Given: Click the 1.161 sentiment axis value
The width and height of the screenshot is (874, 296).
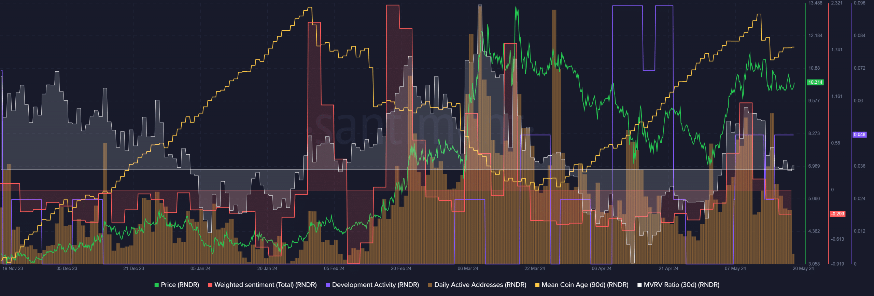Looking at the screenshot, I should click(x=837, y=96).
